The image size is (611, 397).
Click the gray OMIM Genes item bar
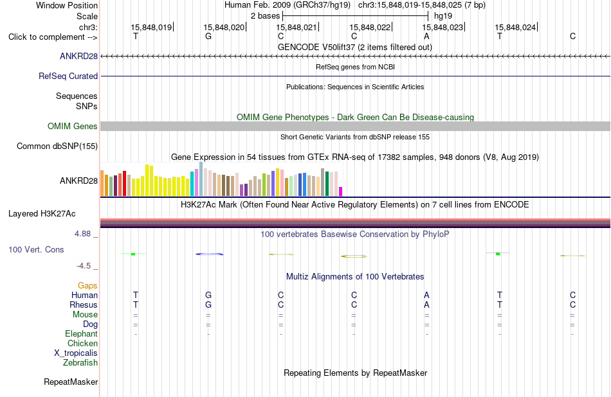click(x=356, y=126)
